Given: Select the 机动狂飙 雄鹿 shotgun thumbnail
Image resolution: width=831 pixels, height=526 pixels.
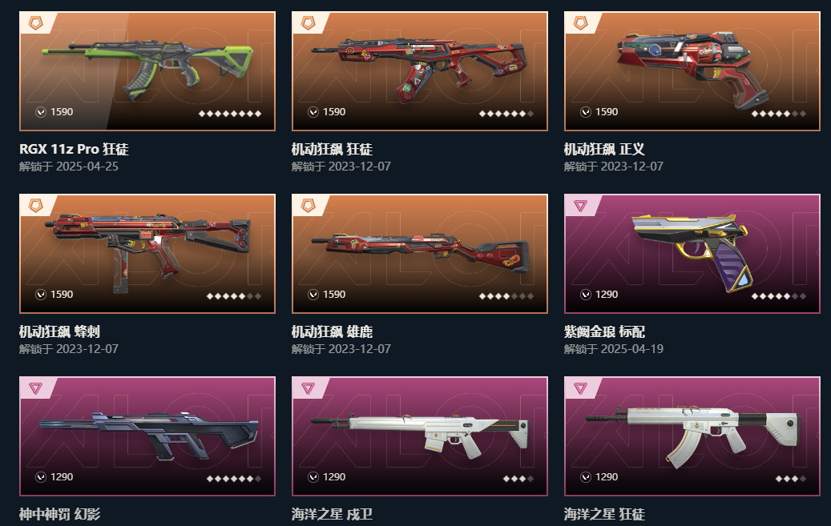Looking at the screenshot, I should click(x=420, y=254).
